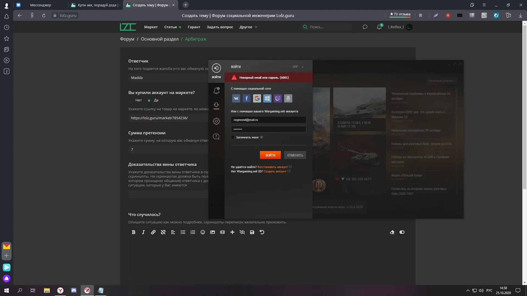Log in with Amazon icon
Image resolution: width=527 pixels, height=296 pixels.
tap(288, 98)
